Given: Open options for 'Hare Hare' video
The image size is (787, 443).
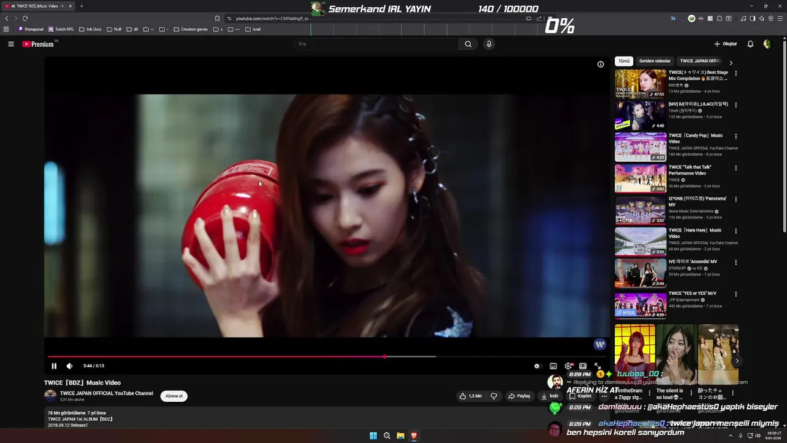Looking at the screenshot, I should pyautogui.click(x=736, y=231).
